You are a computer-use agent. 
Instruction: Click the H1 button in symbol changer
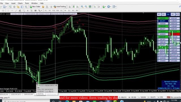click(173, 14)
